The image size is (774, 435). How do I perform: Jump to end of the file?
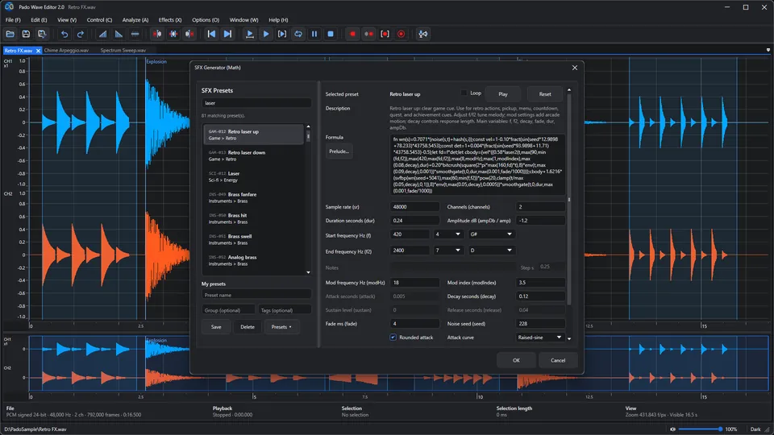(227, 34)
